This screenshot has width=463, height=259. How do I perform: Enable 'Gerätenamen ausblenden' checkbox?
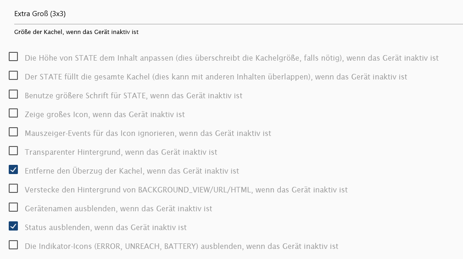[x=13, y=207]
